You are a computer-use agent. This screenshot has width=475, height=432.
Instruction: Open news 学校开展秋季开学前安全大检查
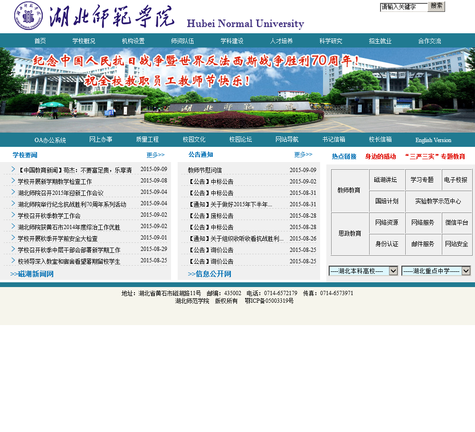[x=58, y=239]
